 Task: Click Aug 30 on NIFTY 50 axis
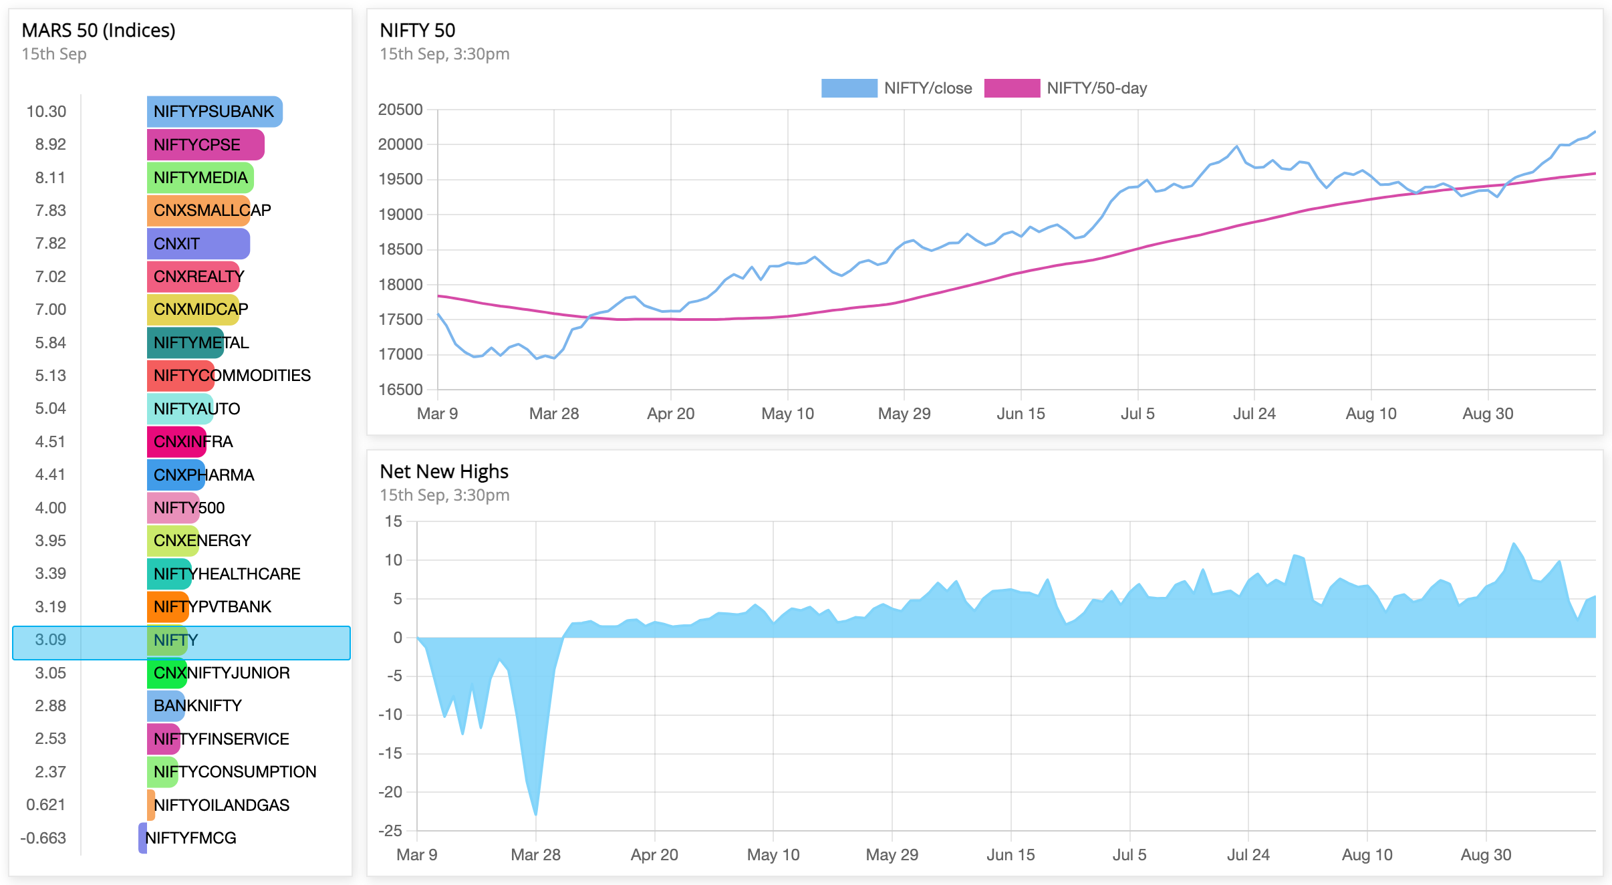pos(1488,414)
